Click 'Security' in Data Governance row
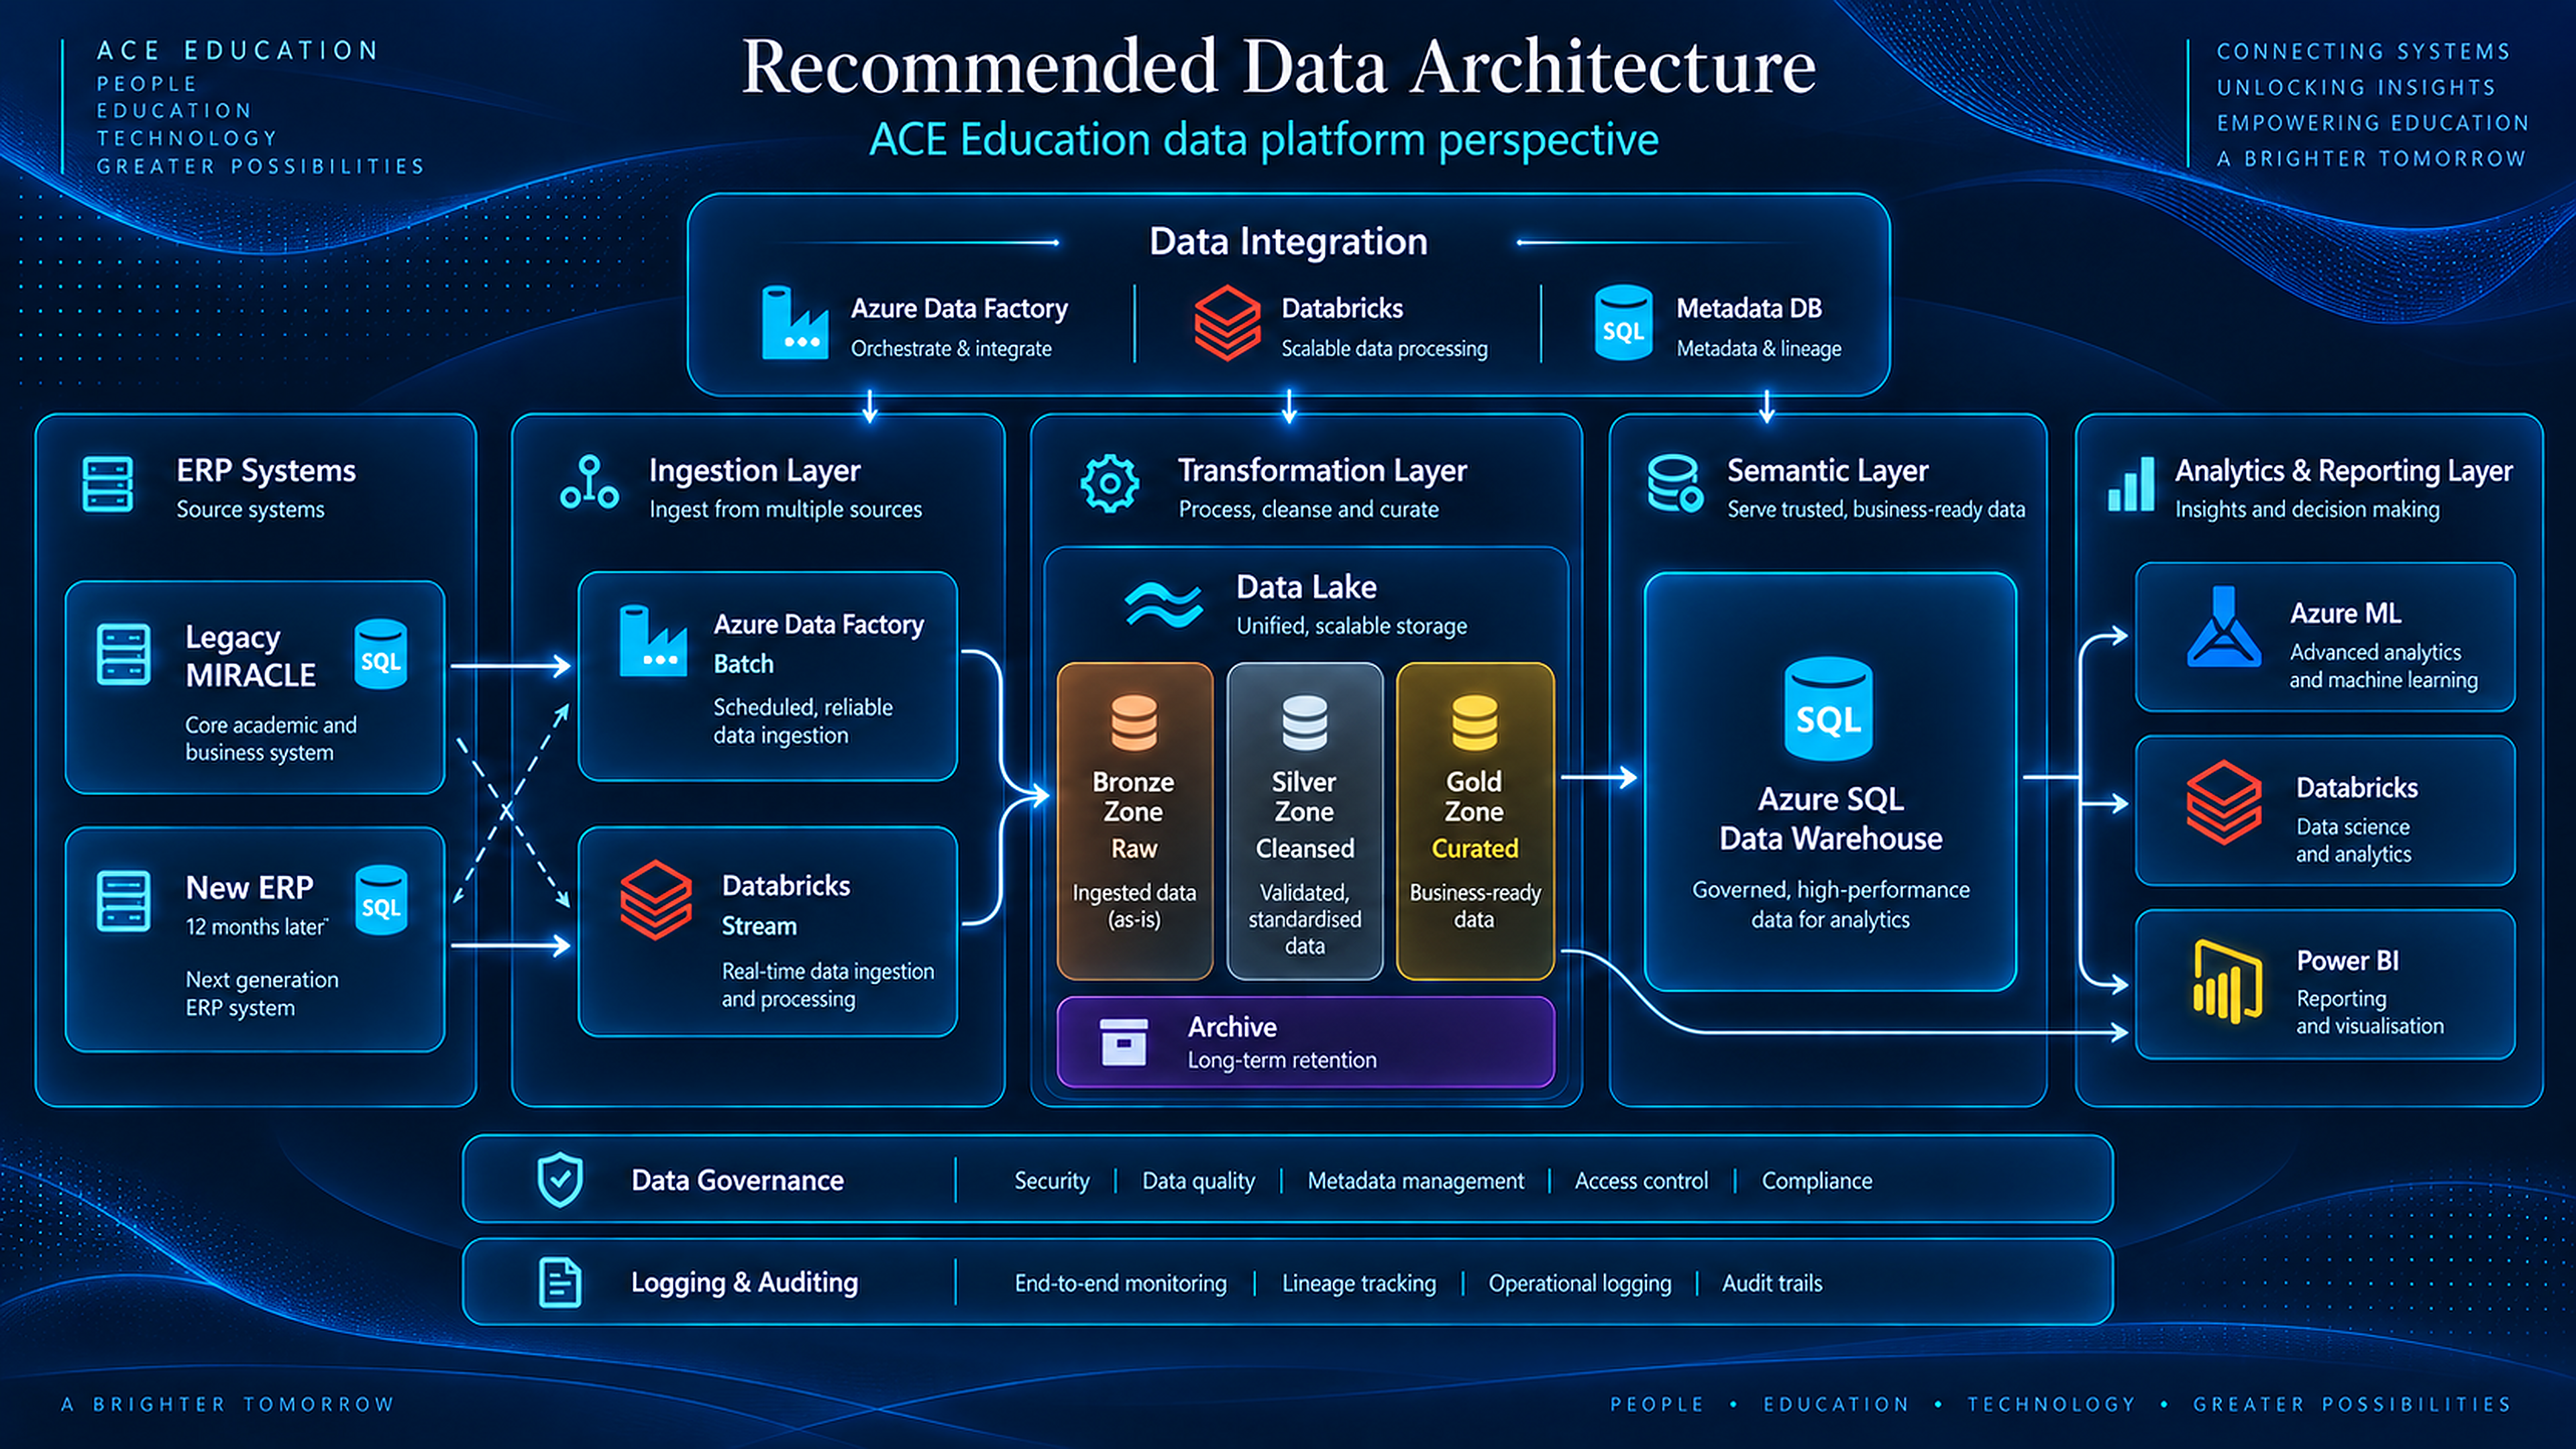The height and width of the screenshot is (1449, 2576). tap(1051, 1181)
